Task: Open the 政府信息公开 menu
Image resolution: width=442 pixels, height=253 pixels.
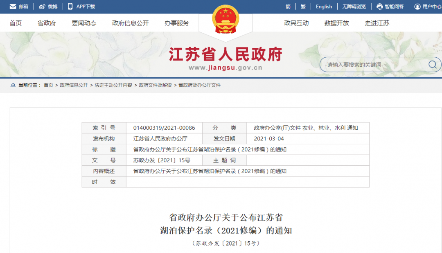Action: click(131, 23)
